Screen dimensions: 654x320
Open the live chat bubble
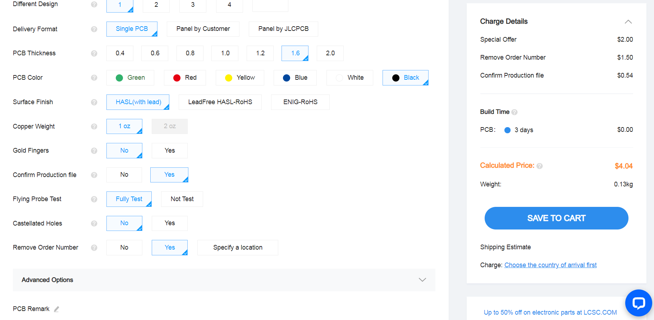coord(639,303)
